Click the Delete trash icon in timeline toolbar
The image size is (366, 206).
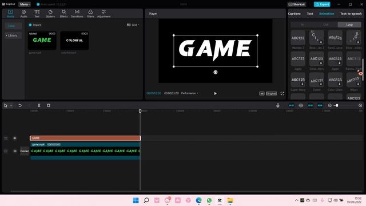49,105
